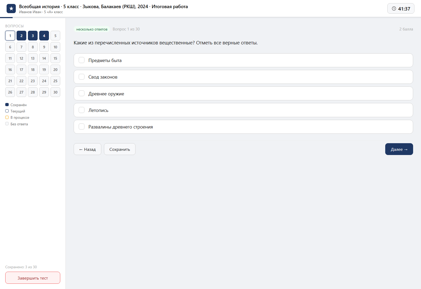Viewport: 421px width, 289px height.
Task: Jump to question 15
Action: pyautogui.click(x=55, y=58)
